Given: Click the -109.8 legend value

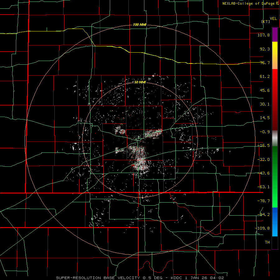Looking at the screenshot, I should [262, 228].
